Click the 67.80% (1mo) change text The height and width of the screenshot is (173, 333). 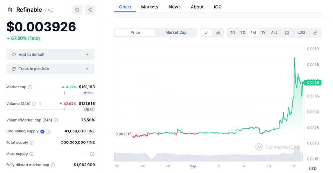coord(25,38)
